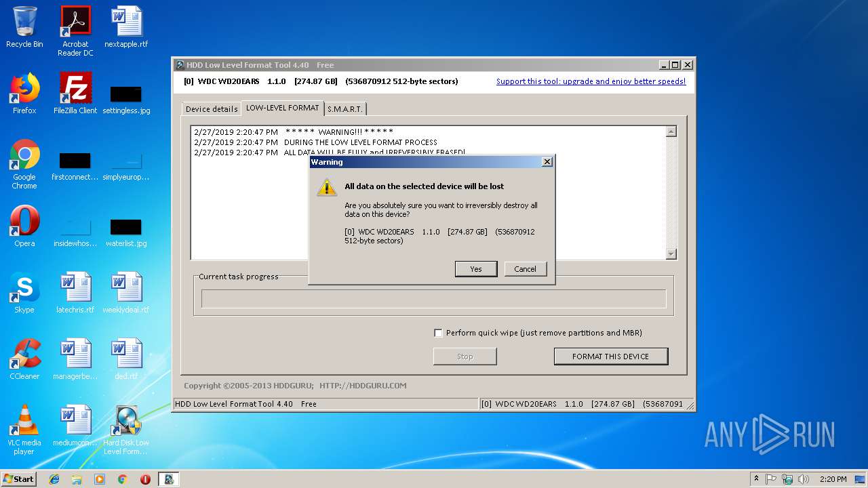Show hidden system tray icons
The width and height of the screenshot is (868, 488).
[x=756, y=479]
